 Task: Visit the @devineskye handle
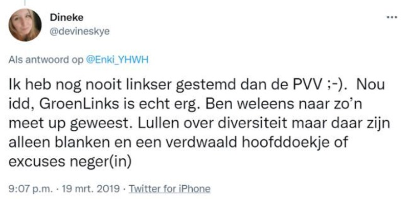80,32
